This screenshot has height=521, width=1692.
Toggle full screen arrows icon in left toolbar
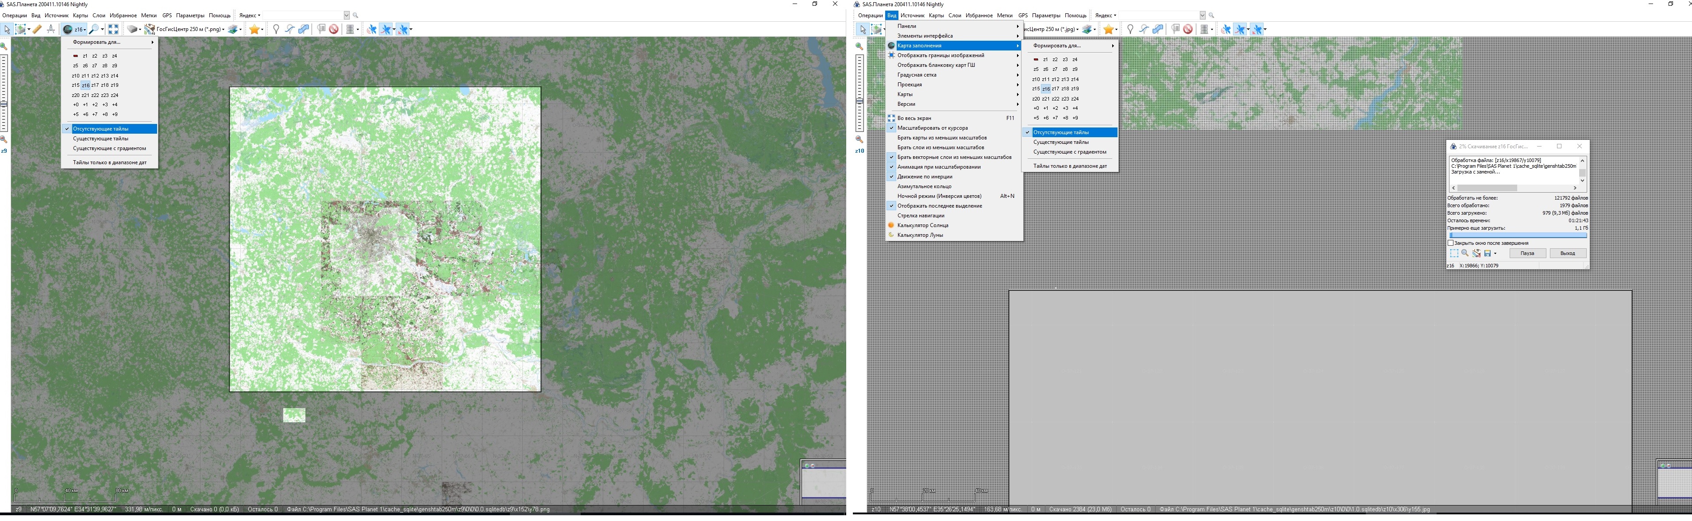coord(114,29)
